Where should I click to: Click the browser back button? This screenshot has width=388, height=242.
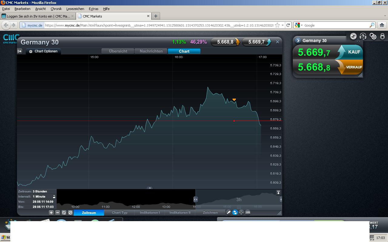(6, 25)
